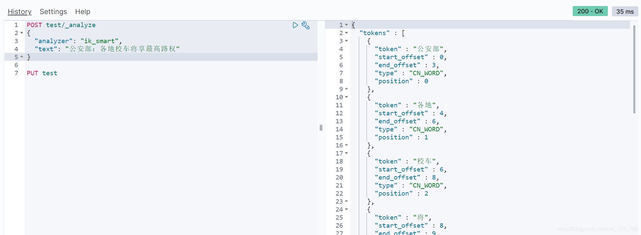Open the History tab
The width and height of the screenshot is (641, 235).
(x=19, y=12)
